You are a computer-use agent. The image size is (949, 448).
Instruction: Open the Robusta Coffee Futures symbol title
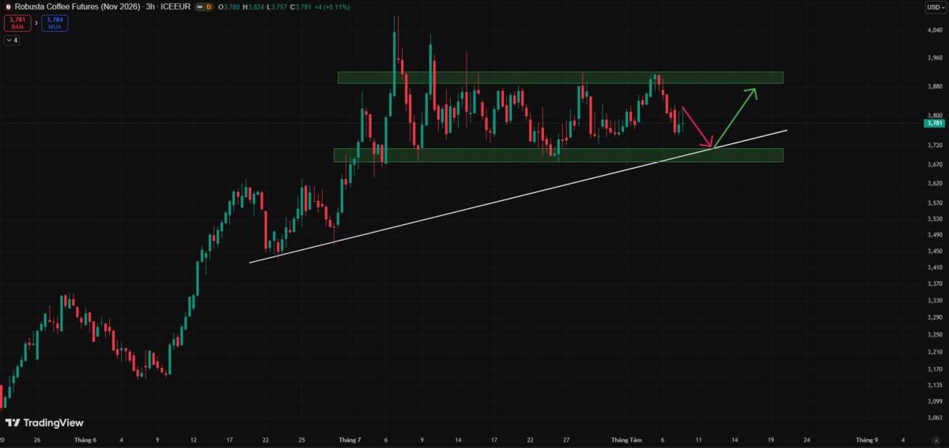(78, 7)
